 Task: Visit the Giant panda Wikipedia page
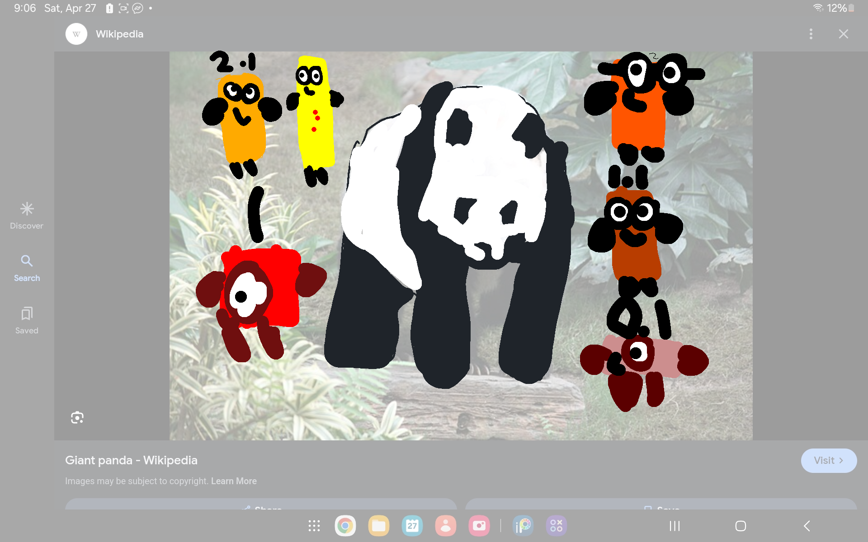coord(829,460)
